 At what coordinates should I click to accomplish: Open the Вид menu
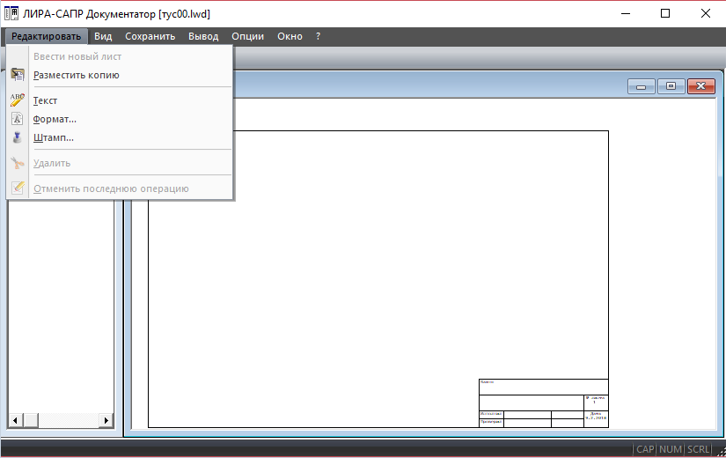[103, 36]
